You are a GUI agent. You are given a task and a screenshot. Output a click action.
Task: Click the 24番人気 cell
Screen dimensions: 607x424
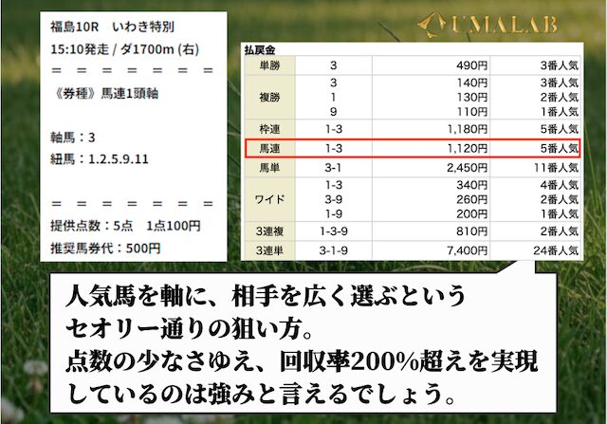tap(557, 250)
